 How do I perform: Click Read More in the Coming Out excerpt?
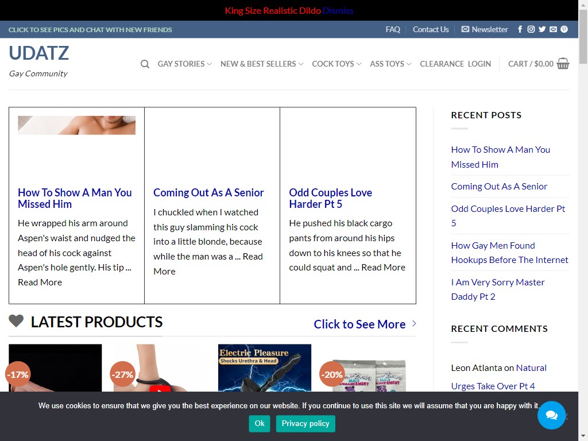208,264
